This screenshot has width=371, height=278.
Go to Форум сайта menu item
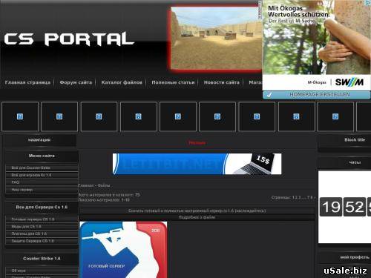(x=76, y=82)
